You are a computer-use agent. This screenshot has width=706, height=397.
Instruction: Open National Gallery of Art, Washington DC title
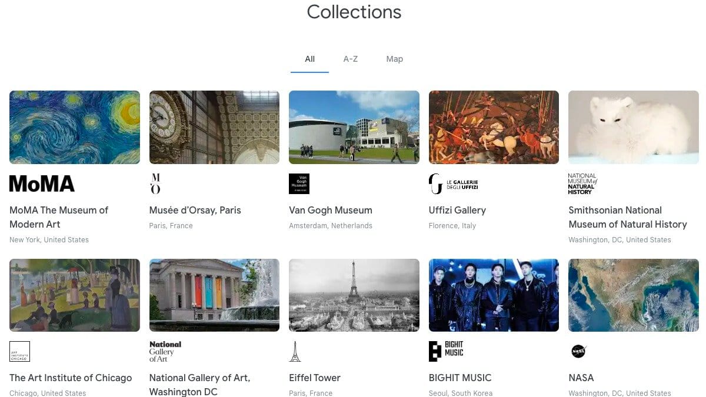(200, 385)
